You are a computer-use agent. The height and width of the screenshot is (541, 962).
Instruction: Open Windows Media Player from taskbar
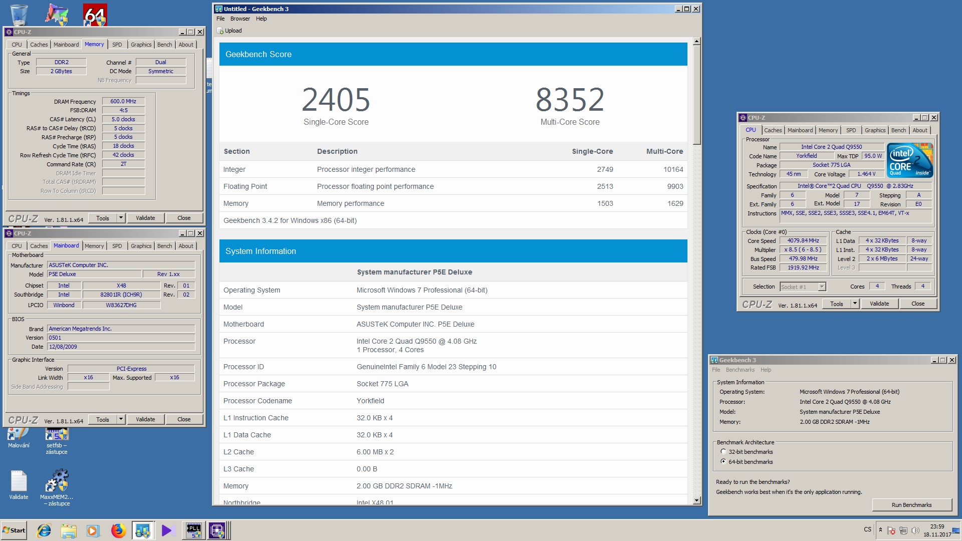93,530
